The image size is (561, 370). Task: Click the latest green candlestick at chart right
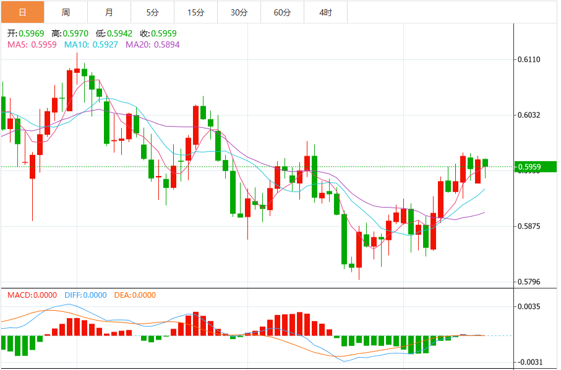coord(485,163)
